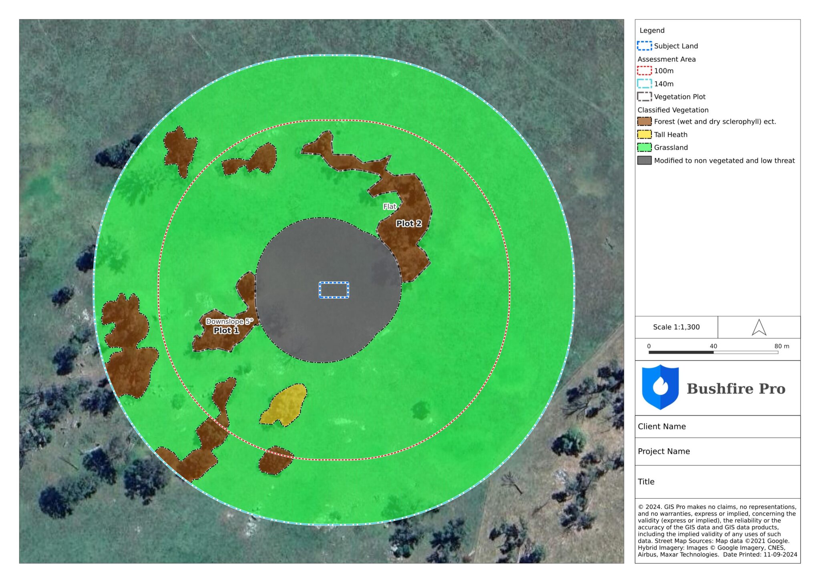Click the Grassland legend label
Image resolution: width=820 pixels, height=580 pixels.
point(671,147)
